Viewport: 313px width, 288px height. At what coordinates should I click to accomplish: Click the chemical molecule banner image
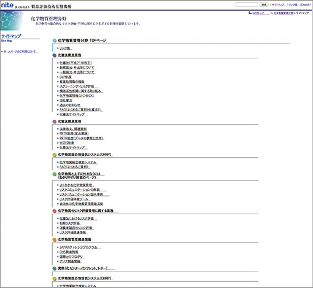12,20
